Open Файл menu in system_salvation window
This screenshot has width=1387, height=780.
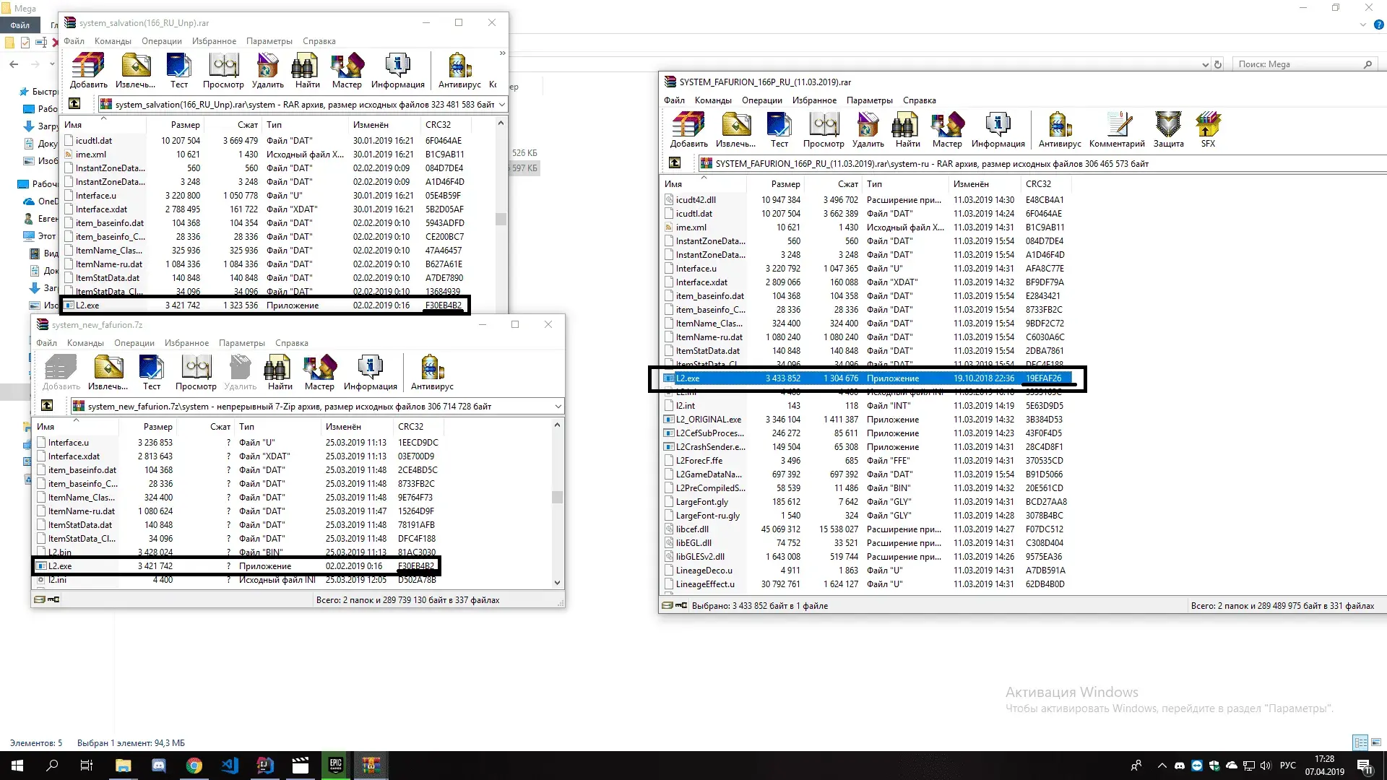(x=74, y=41)
